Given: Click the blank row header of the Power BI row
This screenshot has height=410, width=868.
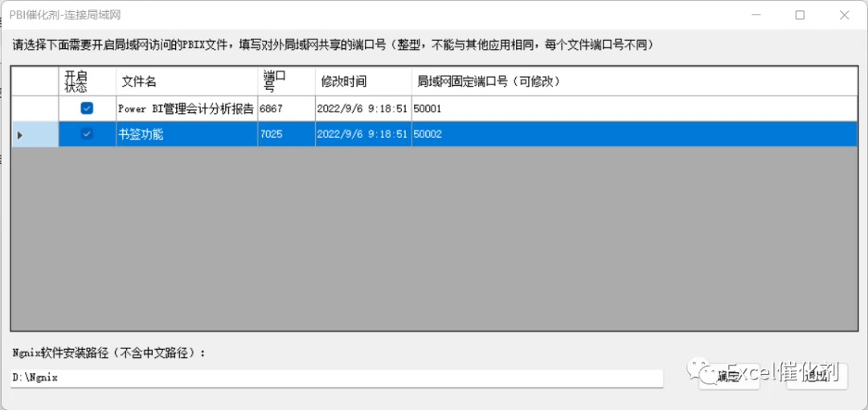Looking at the screenshot, I should pos(35,109).
